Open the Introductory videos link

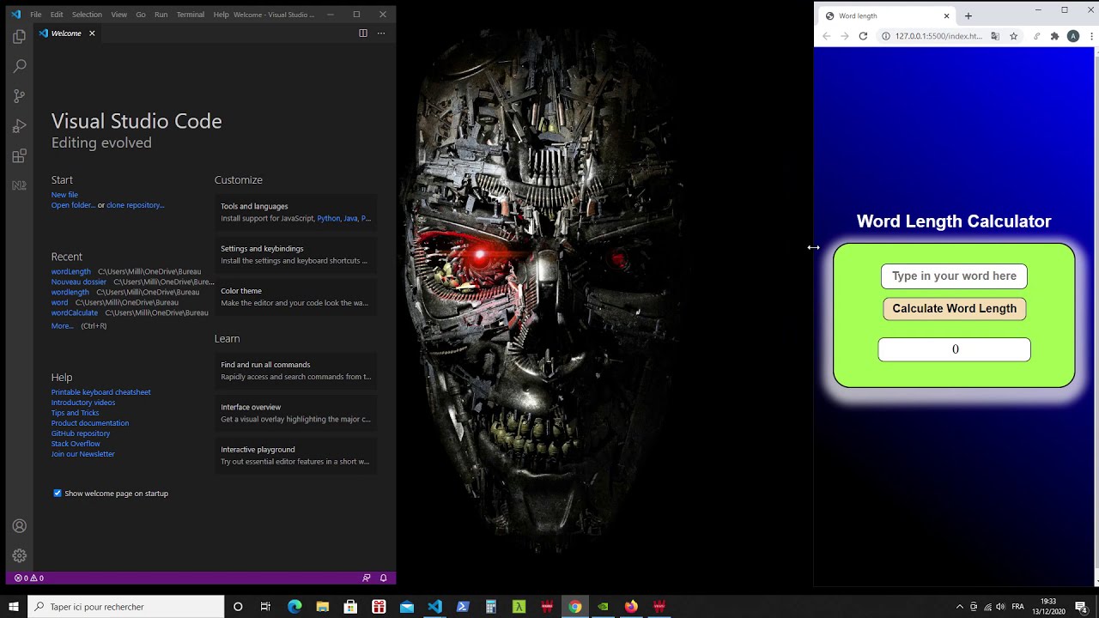(83, 403)
